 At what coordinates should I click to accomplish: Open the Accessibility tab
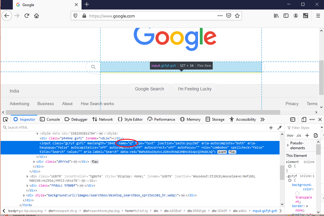click(243, 119)
